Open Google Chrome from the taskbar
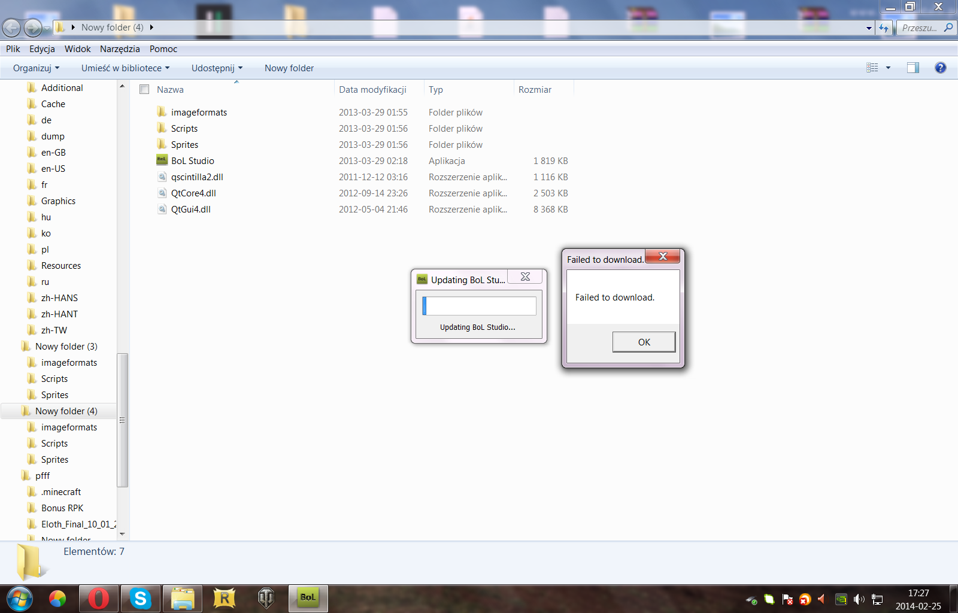The height and width of the screenshot is (613, 958). click(x=57, y=598)
